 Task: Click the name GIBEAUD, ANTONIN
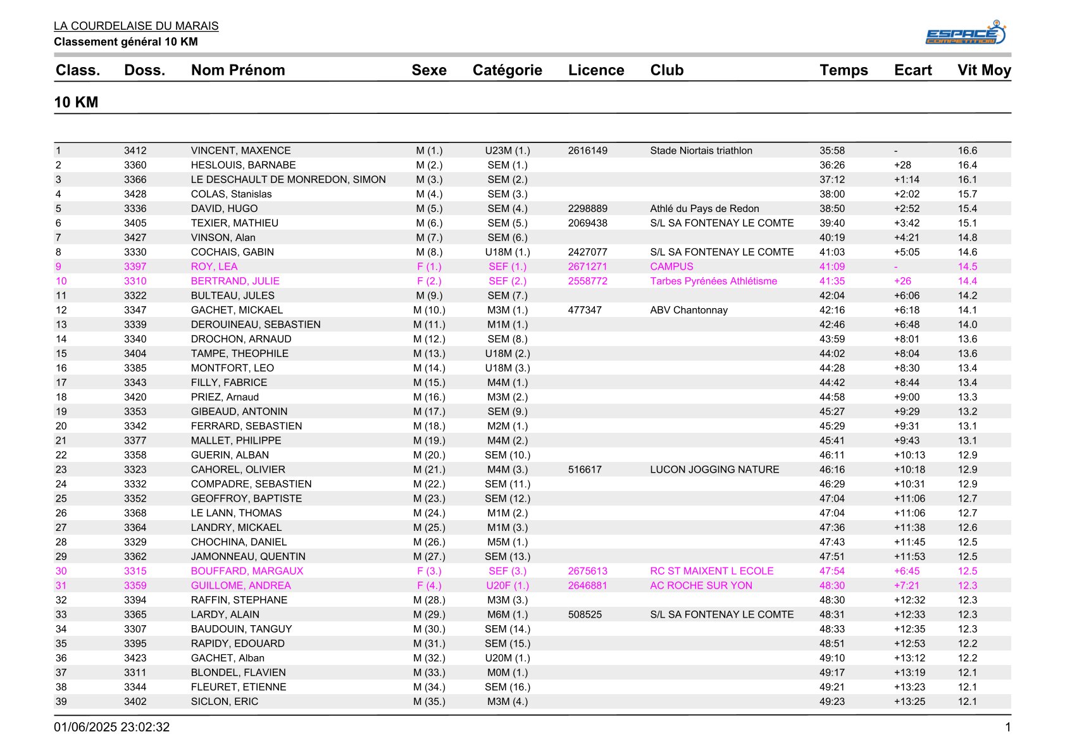tap(239, 413)
